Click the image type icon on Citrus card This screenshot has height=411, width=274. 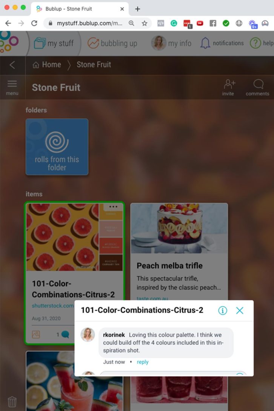coord(36,334)
